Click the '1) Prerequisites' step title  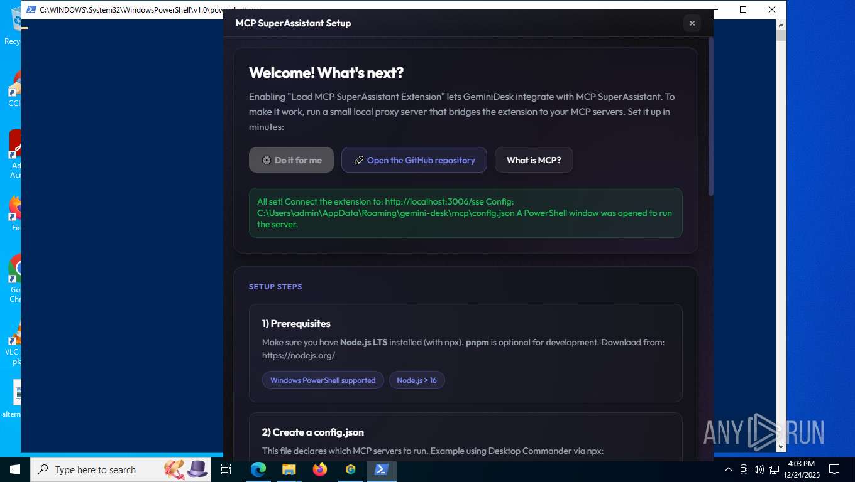[x=296, y=324]
